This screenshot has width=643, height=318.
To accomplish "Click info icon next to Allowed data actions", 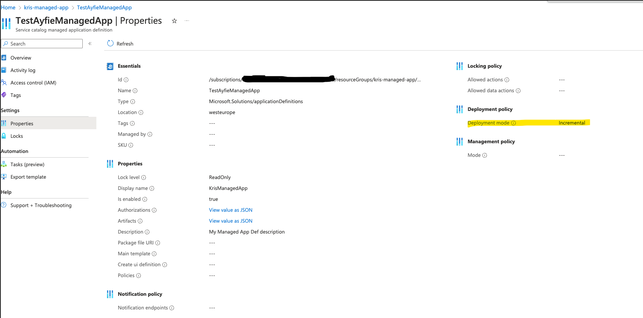I will pyautogui.click(x=518, y=91).
